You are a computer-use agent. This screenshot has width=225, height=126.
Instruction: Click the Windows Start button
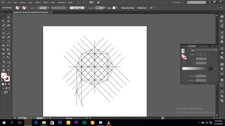4,122
